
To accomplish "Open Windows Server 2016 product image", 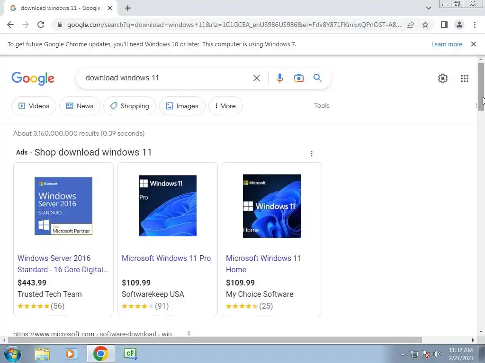I will [x=63, y=206].
